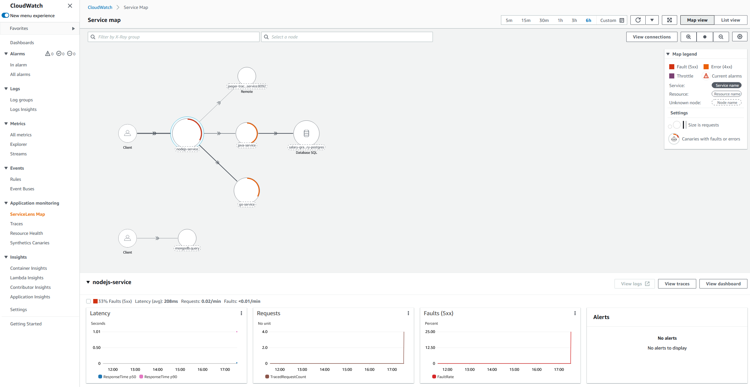Click the Client node person icon
This screenshot has height=387, width=750.
click(128, 133)
